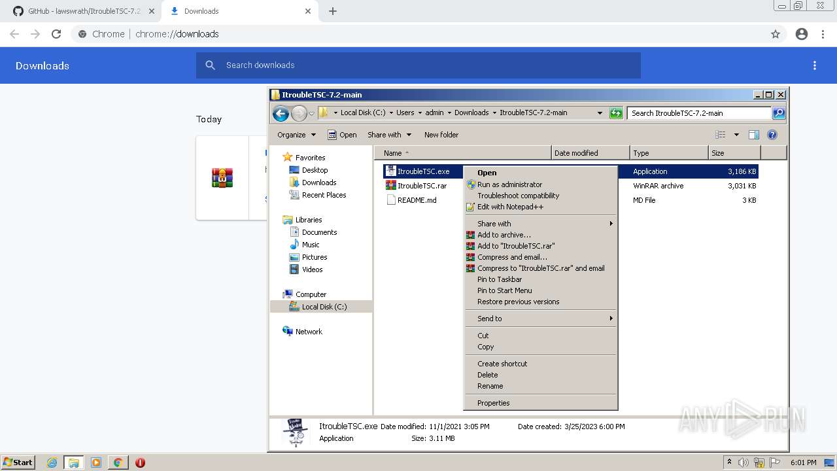Choose Delete from context menu
Screen dimensions: 837x471
click(541, 375)
